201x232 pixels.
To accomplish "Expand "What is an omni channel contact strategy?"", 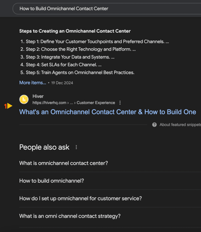I will click(110, 216).
